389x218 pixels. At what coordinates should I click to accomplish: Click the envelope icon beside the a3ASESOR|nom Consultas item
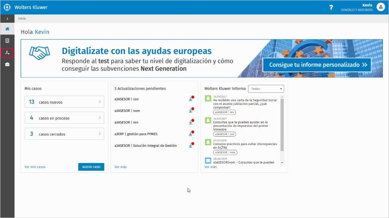[208, 160]
